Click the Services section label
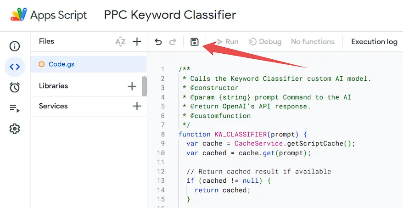The width and height of the screenshot is (403, 208). pyautogui.click(x=53, y=106)
